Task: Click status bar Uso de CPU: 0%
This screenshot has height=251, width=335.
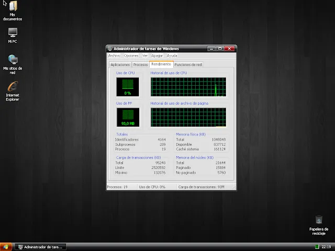Action: click(x=152, y=187)
